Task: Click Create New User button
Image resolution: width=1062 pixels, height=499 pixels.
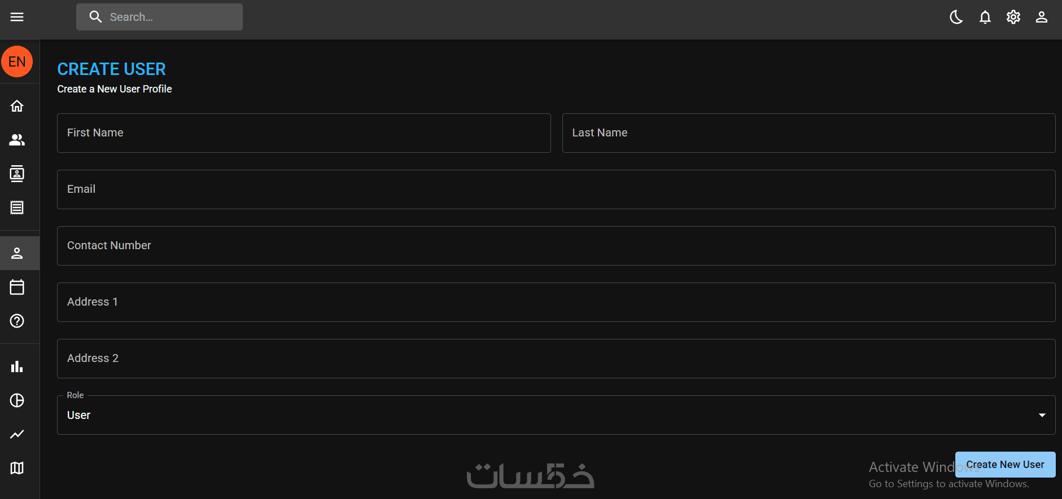Action: 1005,465
